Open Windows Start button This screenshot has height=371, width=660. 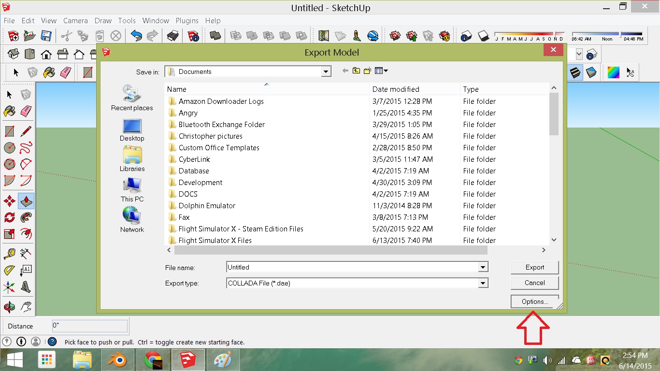[x=14, y=360]
